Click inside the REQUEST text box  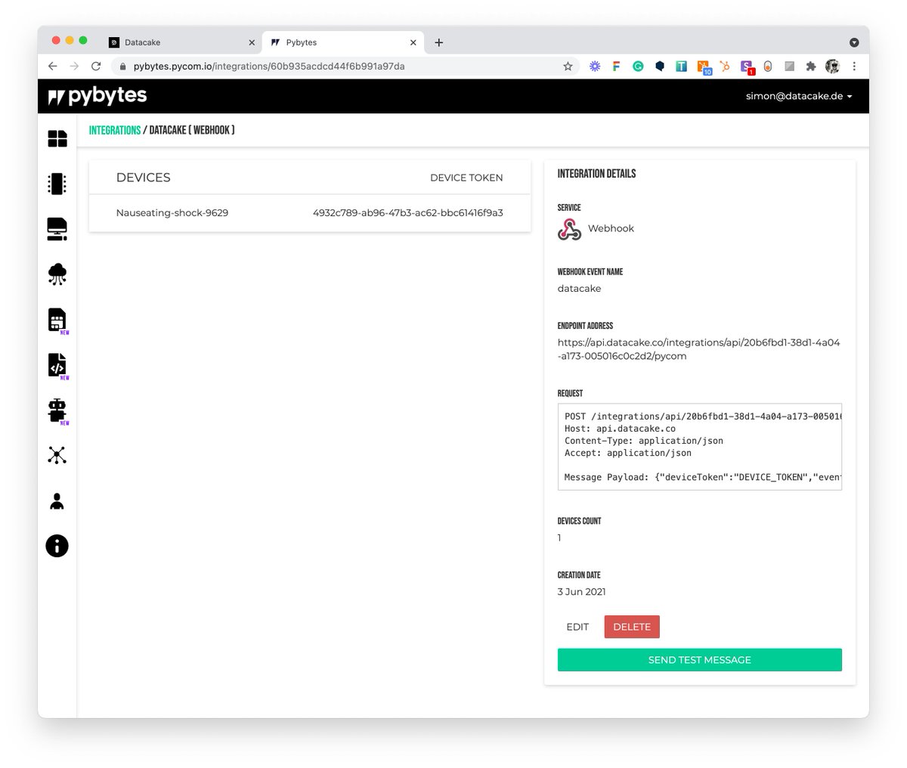click(700, 447)
